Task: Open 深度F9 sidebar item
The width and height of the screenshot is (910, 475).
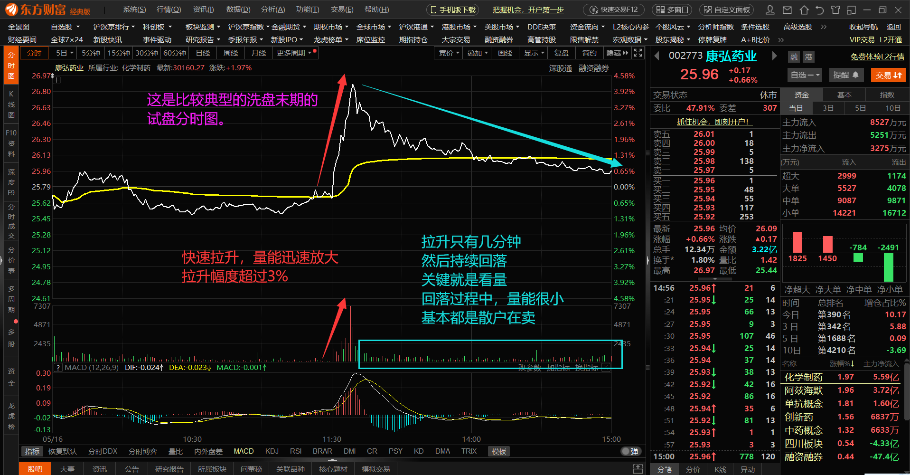Action: [x=11, y=182]
